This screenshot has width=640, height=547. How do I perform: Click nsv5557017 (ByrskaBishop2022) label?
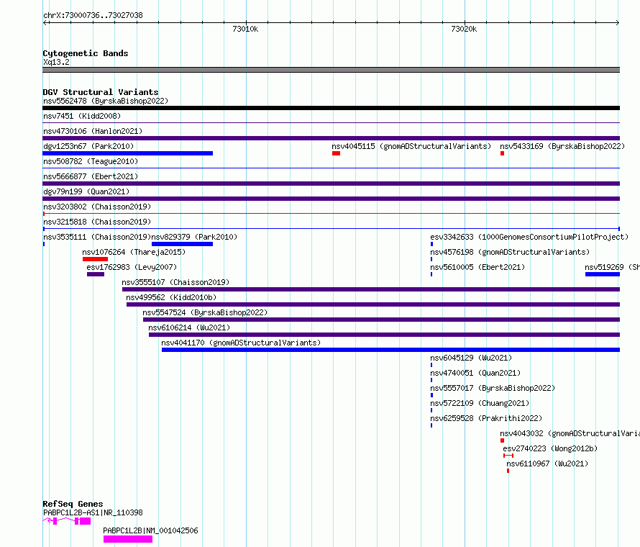(493, 388)
